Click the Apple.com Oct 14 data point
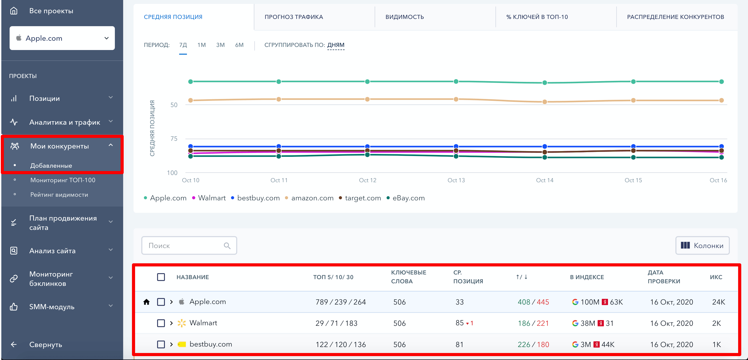Viewport: 748px width, 360px height. 544,83
